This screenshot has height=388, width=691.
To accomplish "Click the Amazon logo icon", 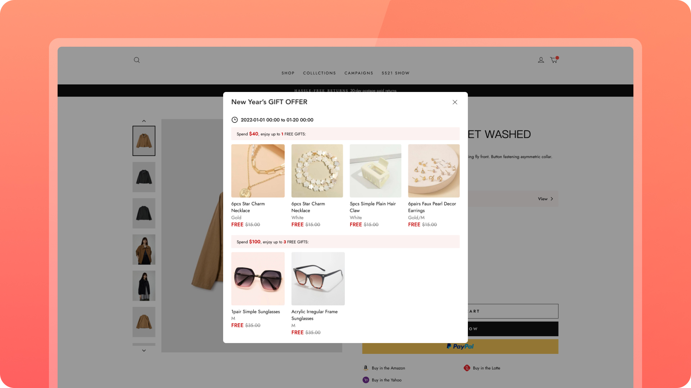I will pos(366,368).
